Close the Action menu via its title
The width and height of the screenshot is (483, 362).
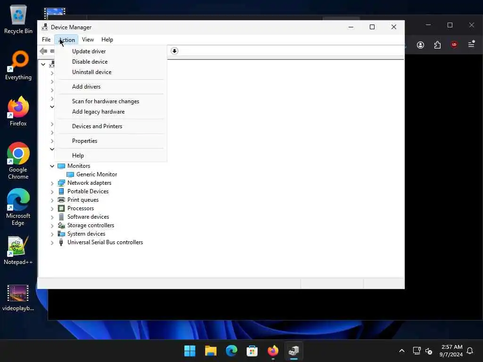[67, 40]
